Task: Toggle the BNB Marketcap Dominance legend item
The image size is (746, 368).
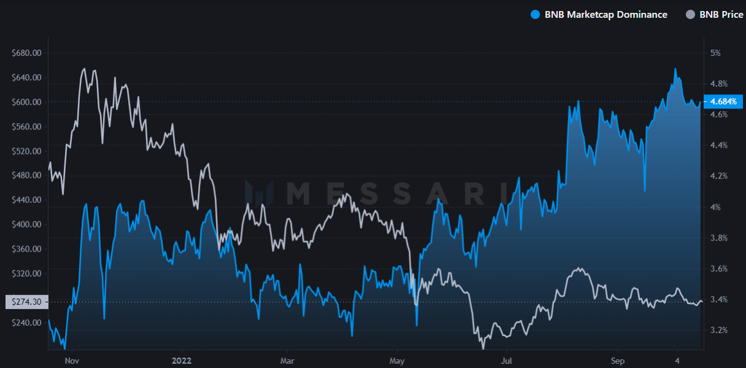Action: [x=599, y=15]
